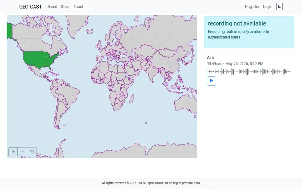Image resolution: width=302 pixels, height=189 pixels.
Task: Select Greenland on the map
Action: pos(77,25)
